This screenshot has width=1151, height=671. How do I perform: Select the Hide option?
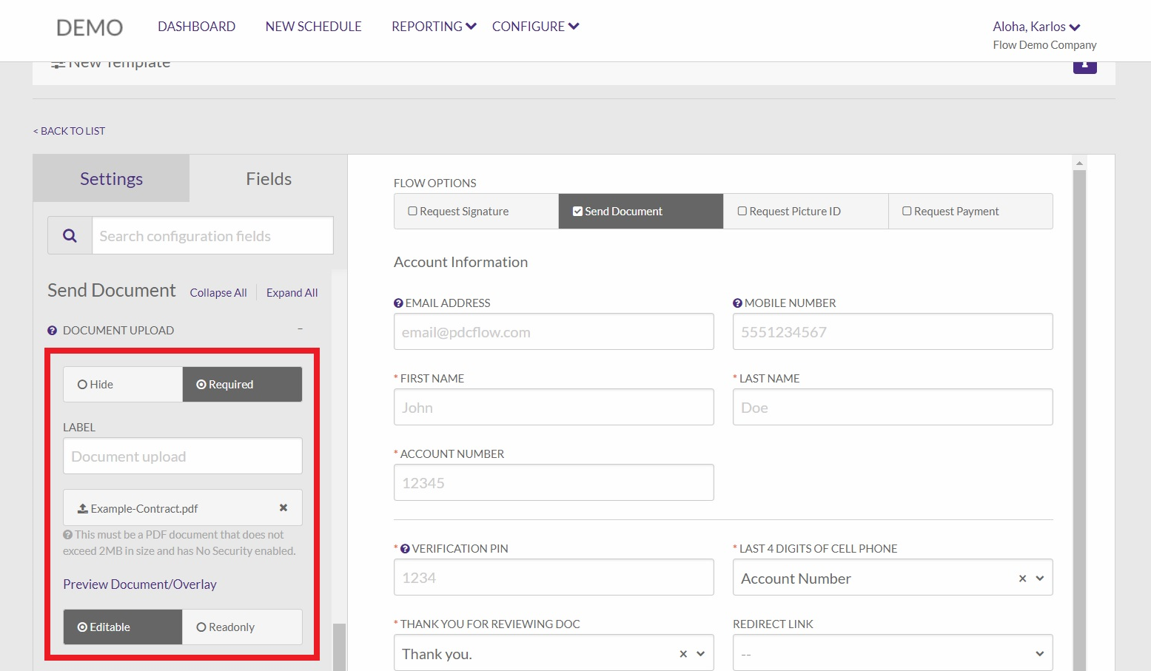click(123, 385)
